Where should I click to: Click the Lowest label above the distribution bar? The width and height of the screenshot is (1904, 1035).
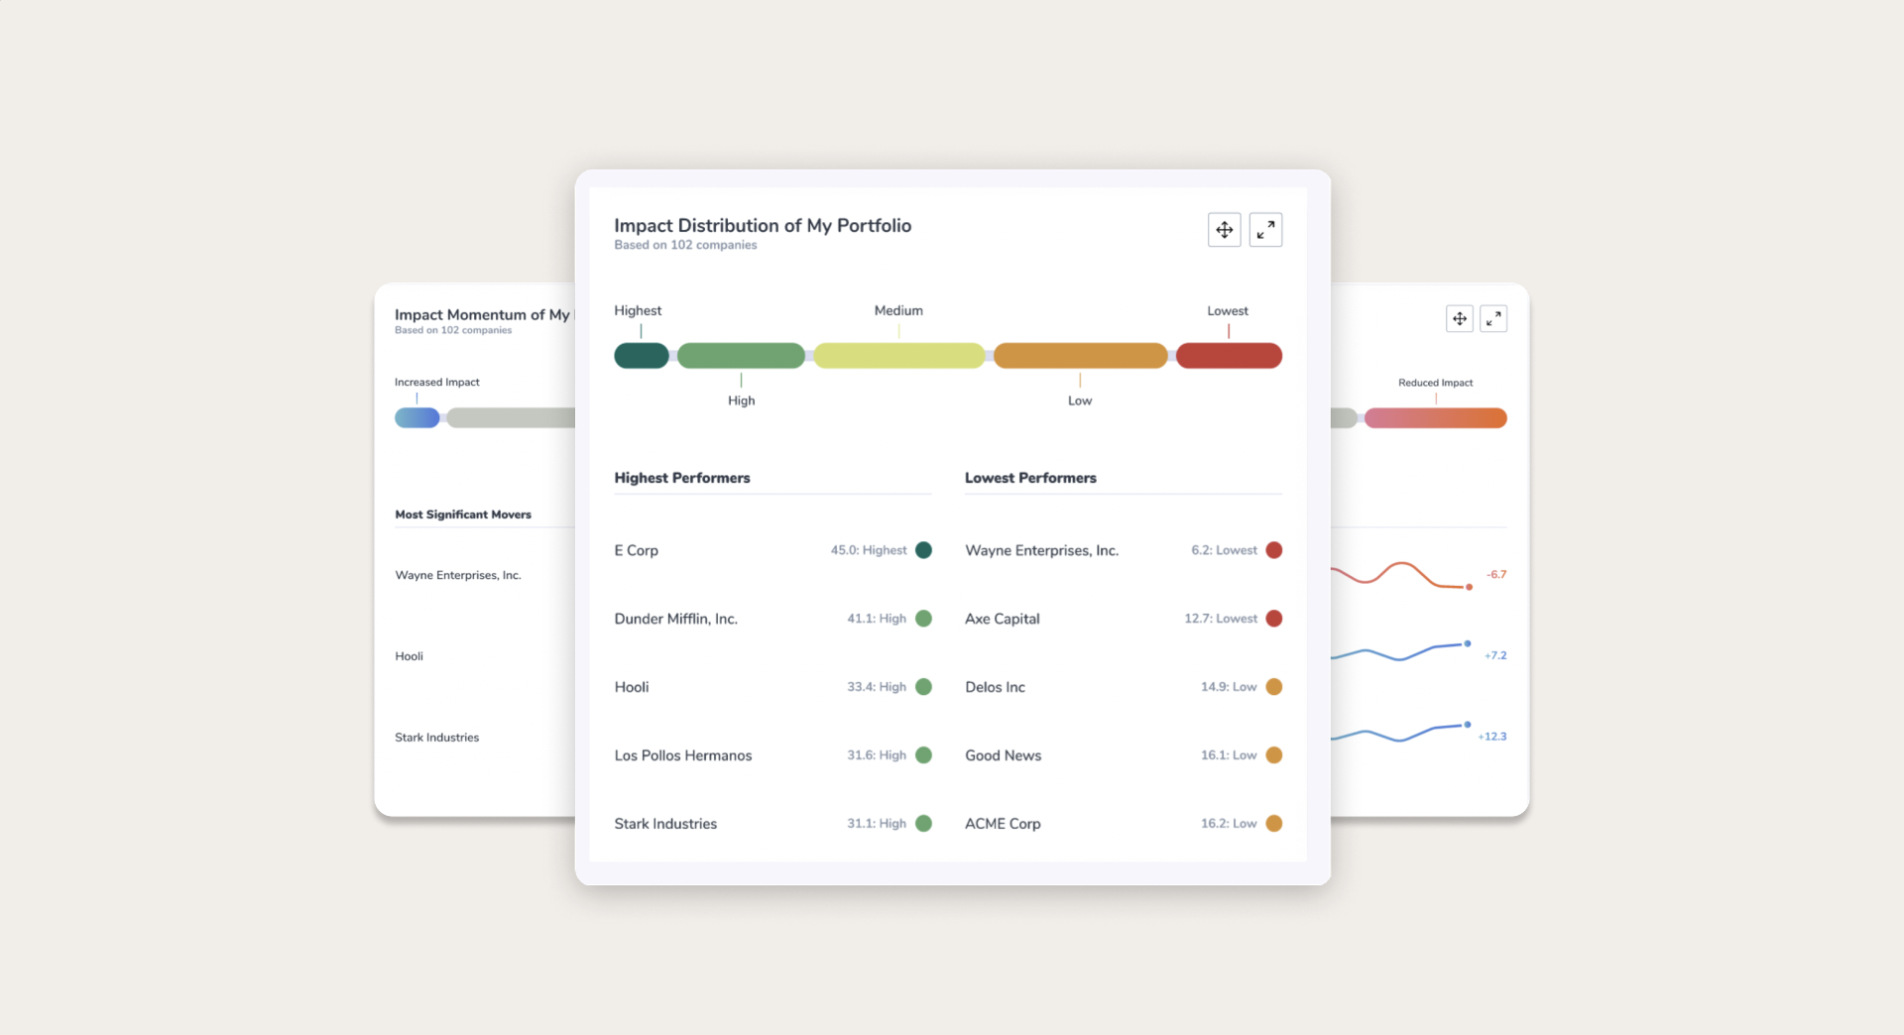pyautogui.click(x=1228, y=310)
